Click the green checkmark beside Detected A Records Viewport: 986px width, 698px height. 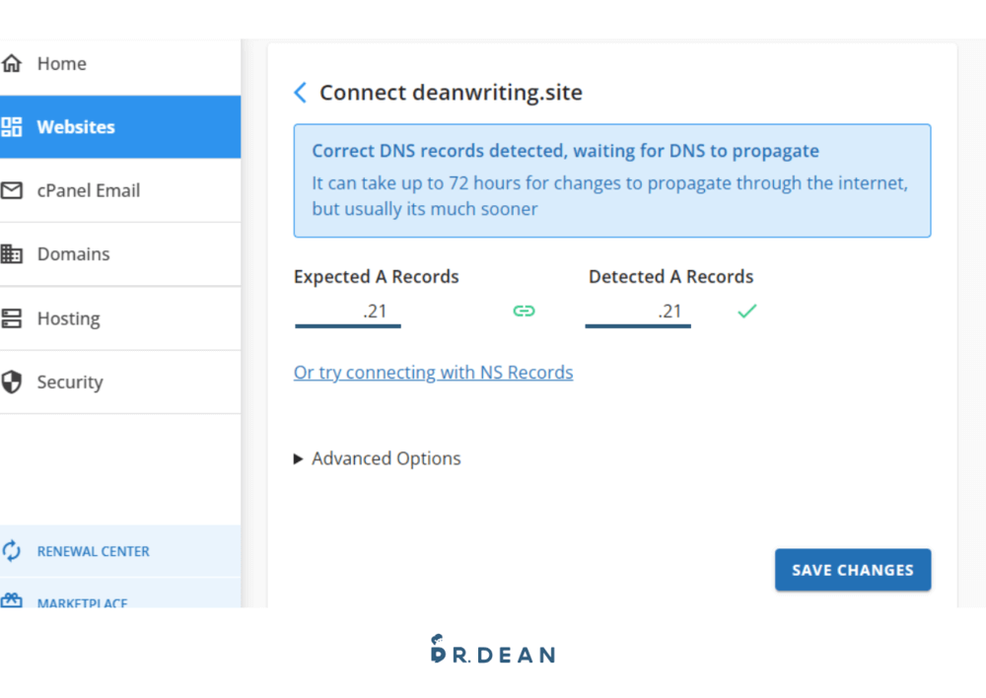(747, 312)
